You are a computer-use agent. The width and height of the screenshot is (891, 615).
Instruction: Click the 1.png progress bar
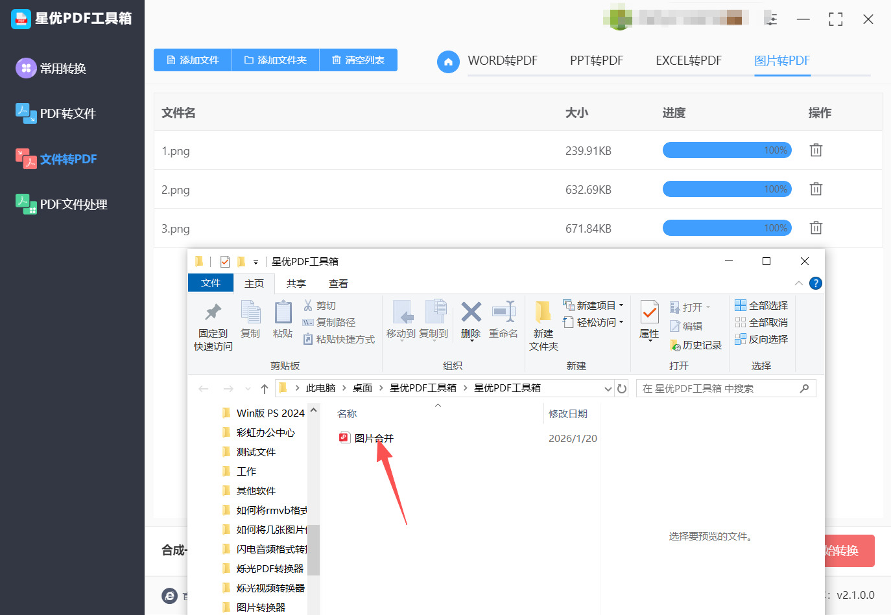[727, 150]
